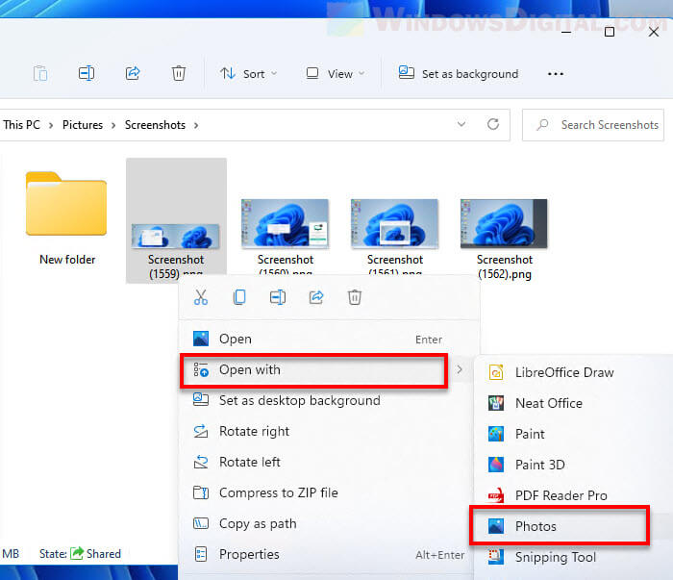This screenshot has width=673, height=580.
Task: Click the Search Screenshots field
Action: pos(593,125)
